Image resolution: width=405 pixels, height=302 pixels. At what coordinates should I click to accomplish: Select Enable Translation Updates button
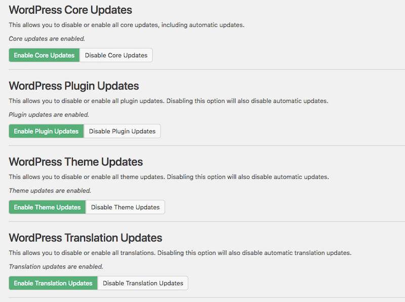pos(53,283)
